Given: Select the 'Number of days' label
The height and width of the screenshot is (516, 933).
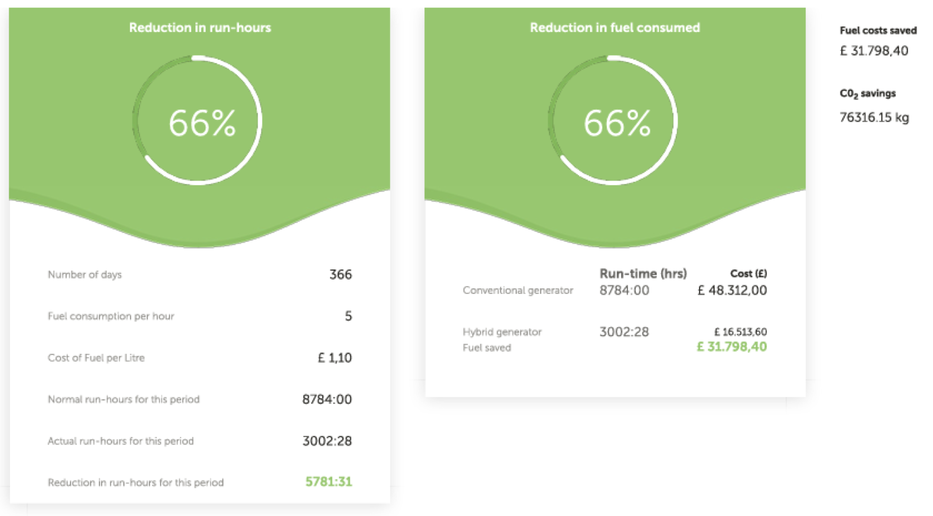Looking at the screenshot, I should click(84, 275).
